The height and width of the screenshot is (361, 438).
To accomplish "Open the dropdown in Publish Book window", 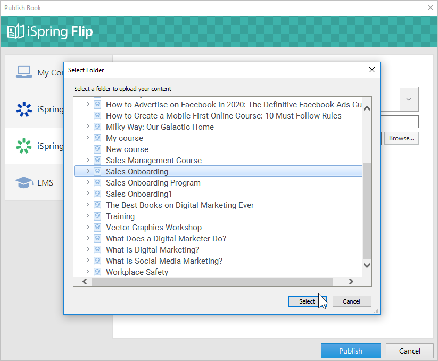I will coord(409,99).
